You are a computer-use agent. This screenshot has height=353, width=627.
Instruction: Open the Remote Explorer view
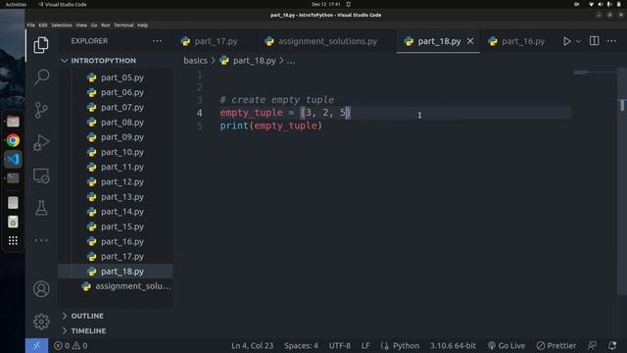click(41, 176)
